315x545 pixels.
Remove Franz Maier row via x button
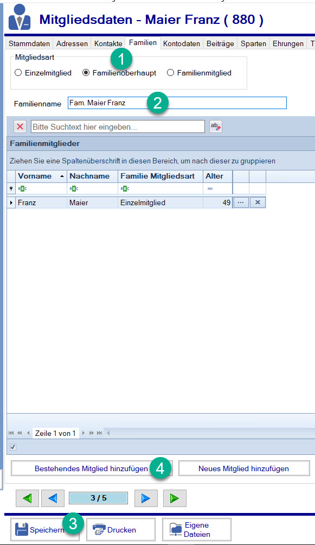[258, 202]
